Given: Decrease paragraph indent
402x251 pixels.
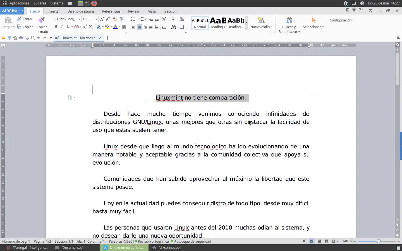Looking at the screenshot, I should coord(151,19).
